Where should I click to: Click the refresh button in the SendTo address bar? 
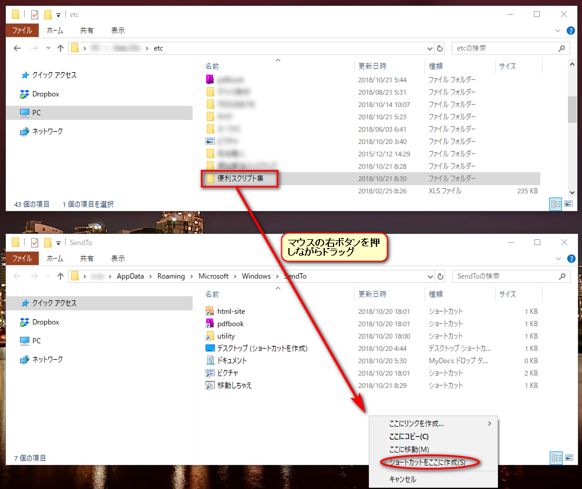click(x=440, y=276)
